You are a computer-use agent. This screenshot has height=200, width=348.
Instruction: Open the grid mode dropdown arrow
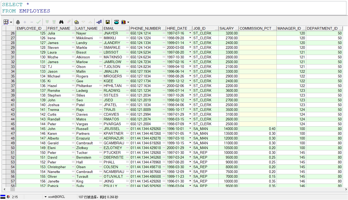coord(11,22)
